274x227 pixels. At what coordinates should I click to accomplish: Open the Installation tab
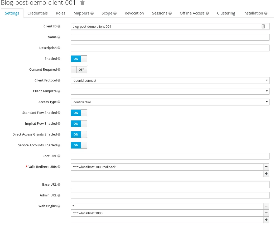point(255,13)
